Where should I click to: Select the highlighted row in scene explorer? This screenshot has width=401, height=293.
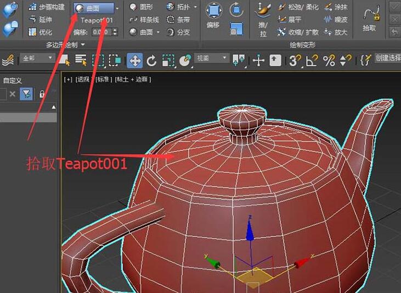[29, 117]
